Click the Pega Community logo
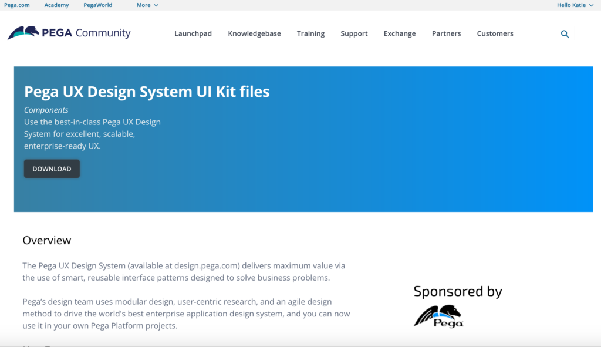 click(x=69, y=33)
